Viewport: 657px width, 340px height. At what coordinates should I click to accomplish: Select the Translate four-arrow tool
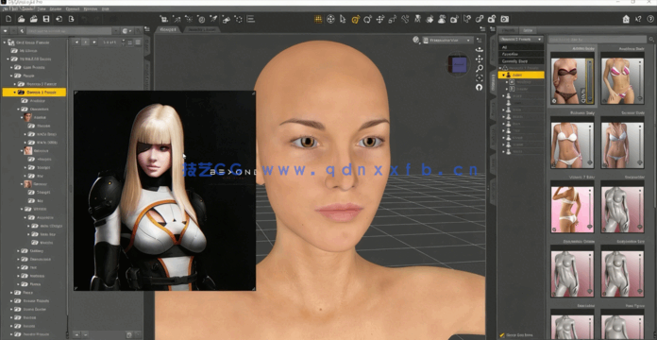[380, 19]
